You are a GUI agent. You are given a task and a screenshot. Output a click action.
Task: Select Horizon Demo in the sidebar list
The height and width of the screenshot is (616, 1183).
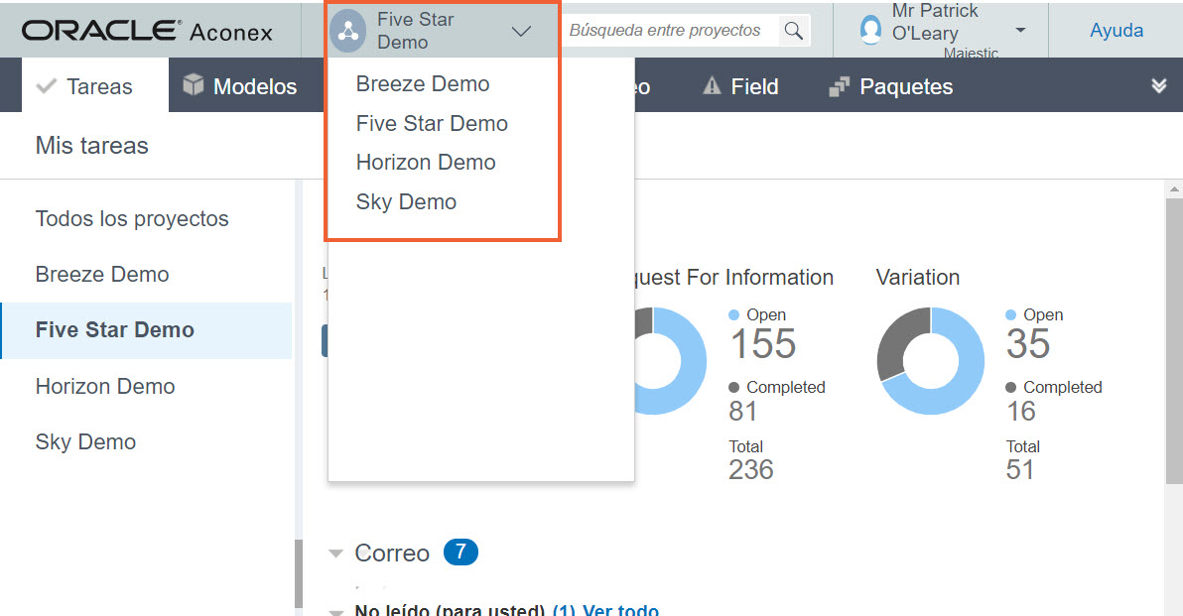[x=105, y=386]
